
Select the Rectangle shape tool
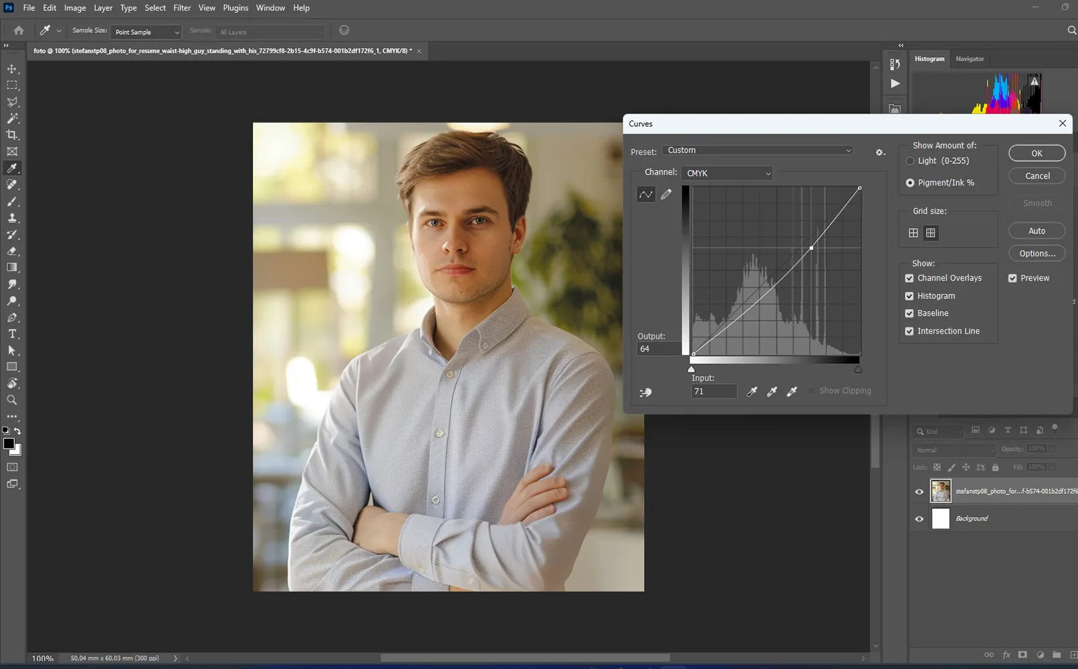(x=12, y=367)
